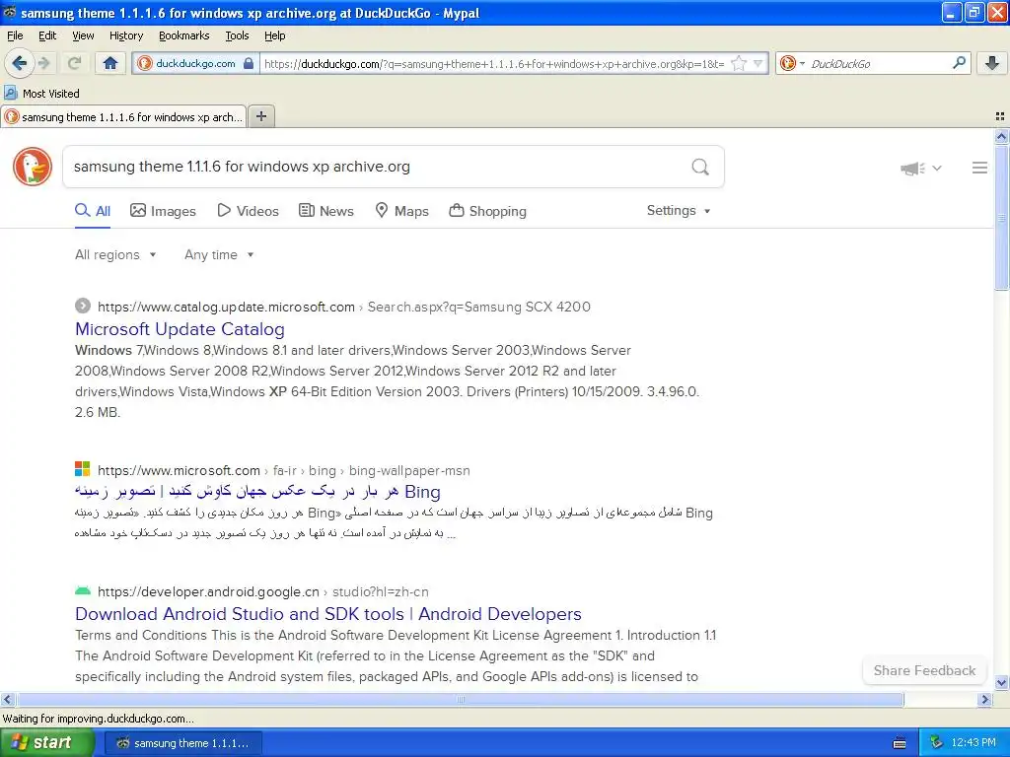Viewport: 1010px width, 757px height.
Task: Click the system tray network icon
Action: pos(936,742)
